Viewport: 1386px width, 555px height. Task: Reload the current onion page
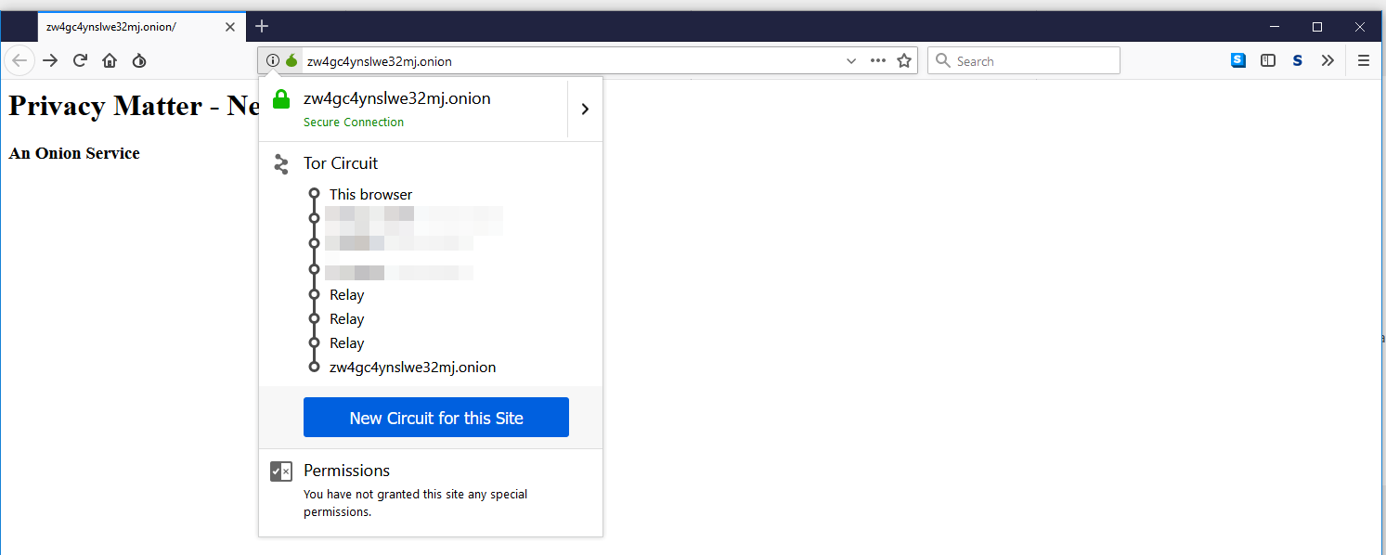coord(80,60)
